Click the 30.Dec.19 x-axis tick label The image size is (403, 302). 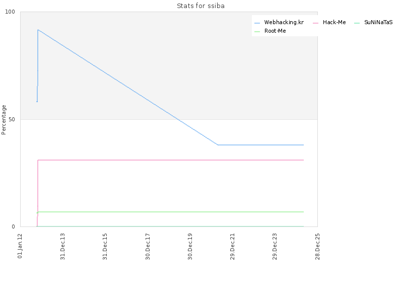coord(190,245)
